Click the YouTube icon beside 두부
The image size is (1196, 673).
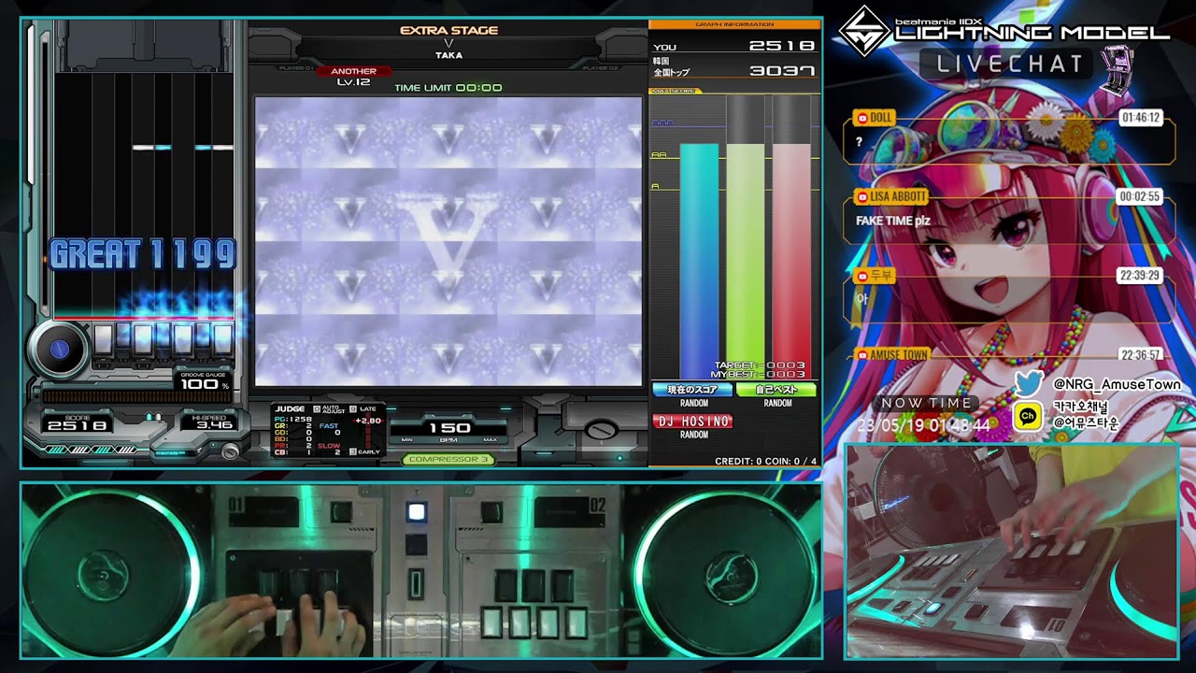coord(861,276)
